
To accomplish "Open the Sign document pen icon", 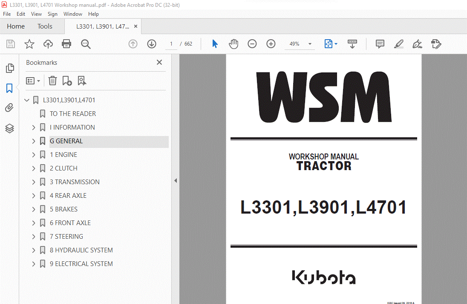I will tap(417, 44).
